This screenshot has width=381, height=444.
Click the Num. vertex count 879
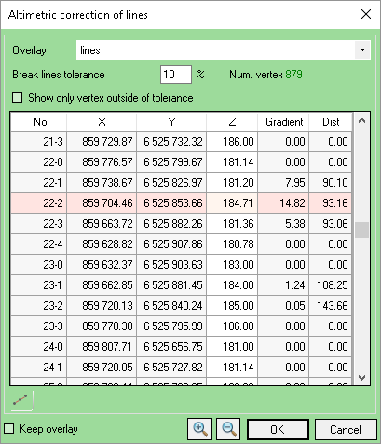point(293,75)
